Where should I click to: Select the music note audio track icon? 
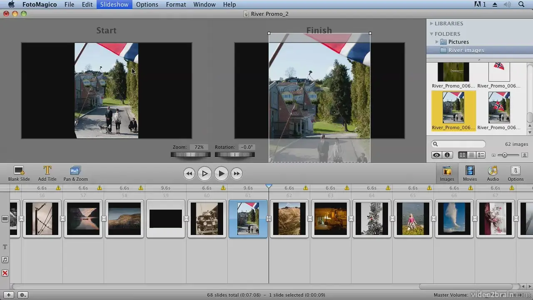[x=5, y=260]
